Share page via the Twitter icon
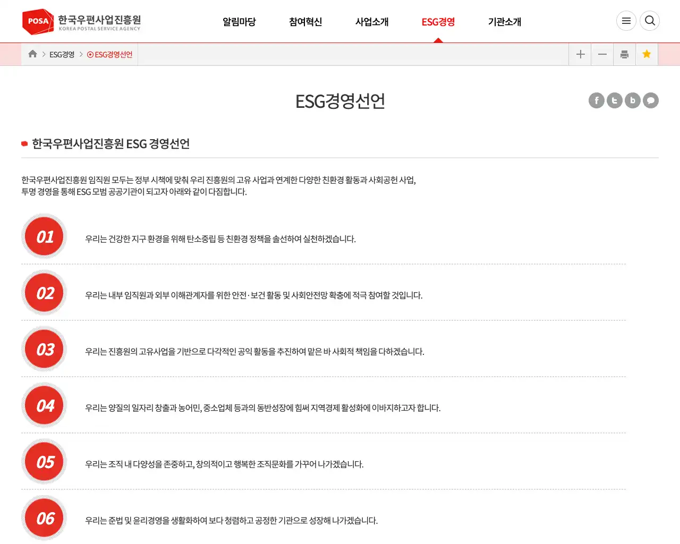 614,100
